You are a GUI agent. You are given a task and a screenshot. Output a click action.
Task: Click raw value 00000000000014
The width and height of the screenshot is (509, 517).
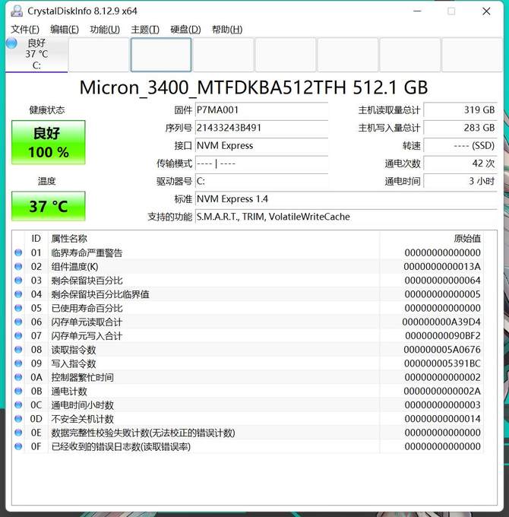click(x=442, y=419)
